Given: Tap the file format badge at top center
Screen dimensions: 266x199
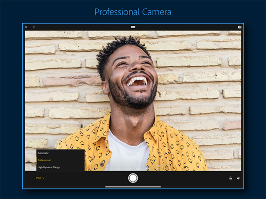Looking at the screenshot, I should coord(133,27).
